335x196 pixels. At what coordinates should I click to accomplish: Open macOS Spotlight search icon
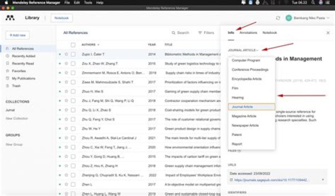[x=313, y=3]
